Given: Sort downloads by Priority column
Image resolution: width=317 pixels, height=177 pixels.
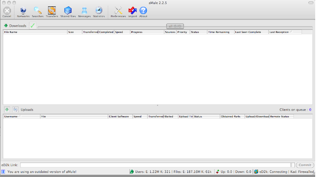Looking at the screenshot, I should [183, 32].
